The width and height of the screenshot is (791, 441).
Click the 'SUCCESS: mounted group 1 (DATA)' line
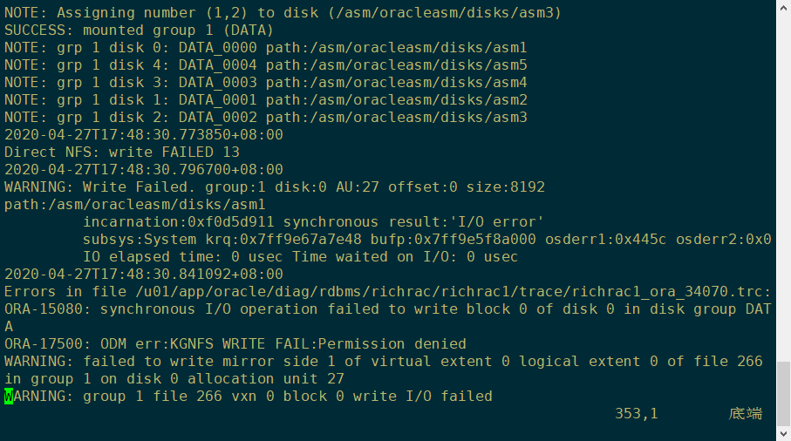pos(139,31)
